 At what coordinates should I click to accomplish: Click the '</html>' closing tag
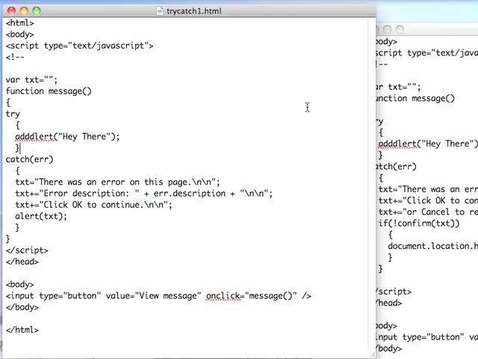22,330
